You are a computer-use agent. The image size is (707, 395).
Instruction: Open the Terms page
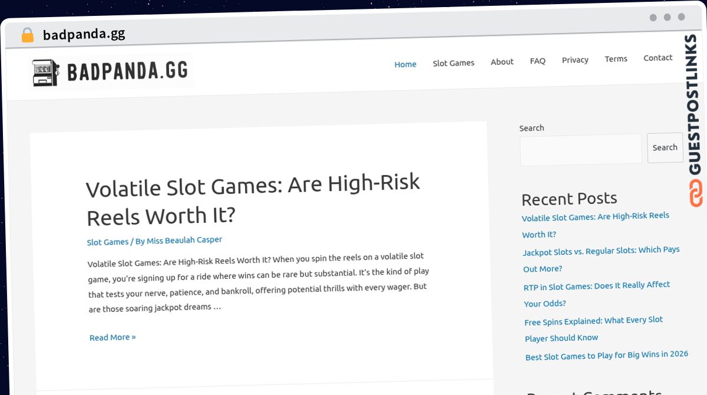(x=616, y=58)
